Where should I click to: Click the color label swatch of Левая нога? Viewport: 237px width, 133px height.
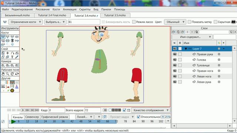tap(219, 76)
